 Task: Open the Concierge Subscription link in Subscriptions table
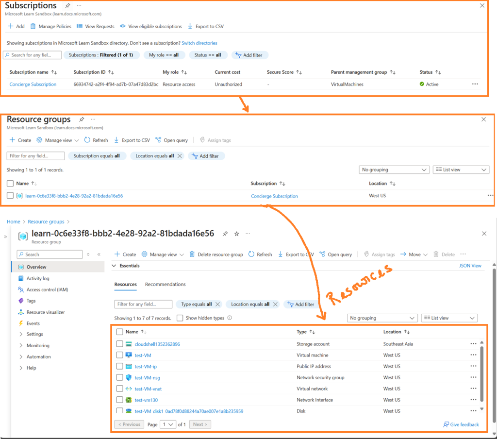33,84
